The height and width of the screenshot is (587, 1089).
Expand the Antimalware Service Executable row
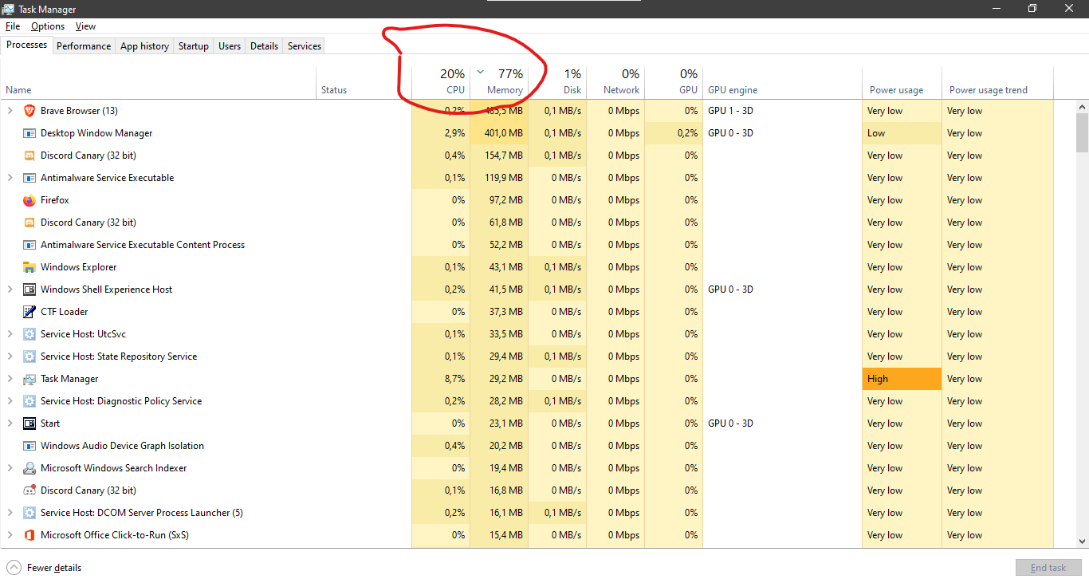click(x=10, y=178)
